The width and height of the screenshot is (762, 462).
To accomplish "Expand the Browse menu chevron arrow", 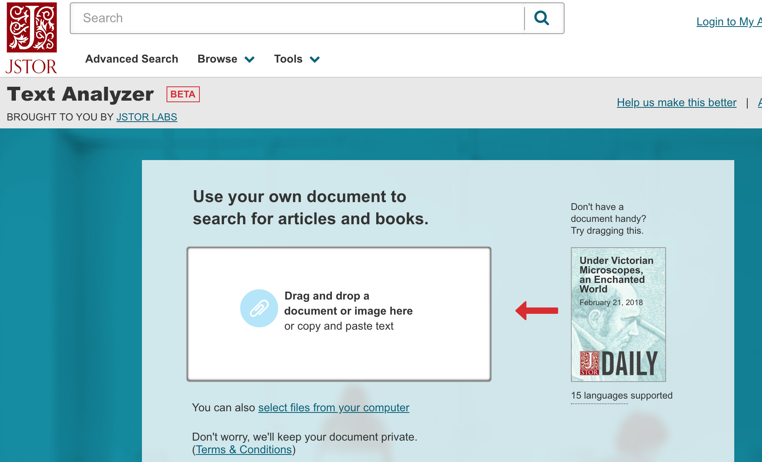I will click(x=250, y=59).
